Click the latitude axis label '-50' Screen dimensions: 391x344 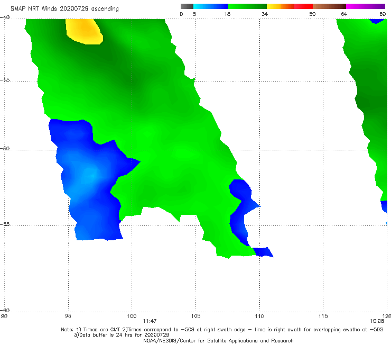point(5,148)
